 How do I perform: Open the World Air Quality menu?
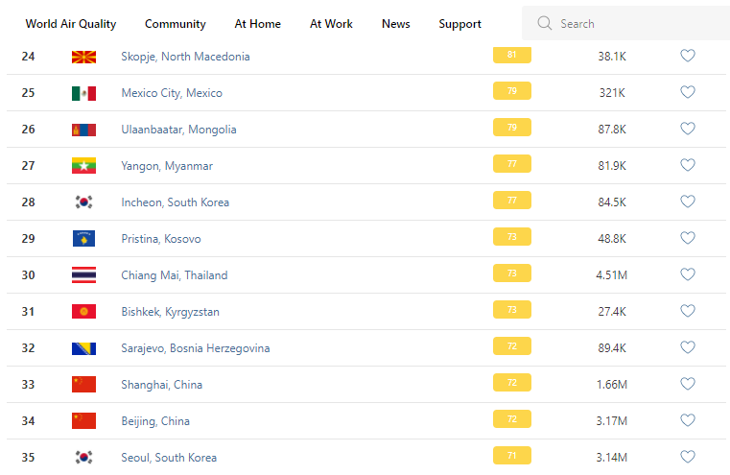click(71, 24)
